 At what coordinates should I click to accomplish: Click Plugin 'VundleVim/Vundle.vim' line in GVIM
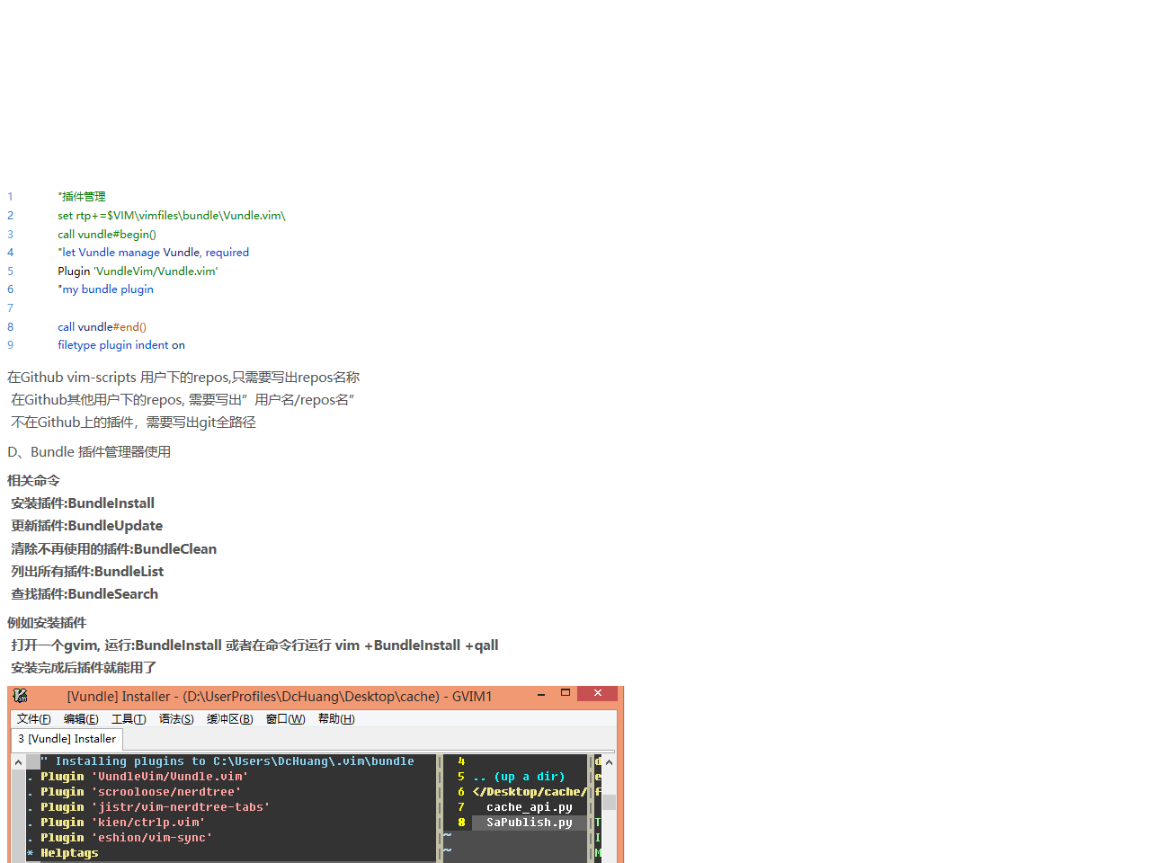point(144,777)
